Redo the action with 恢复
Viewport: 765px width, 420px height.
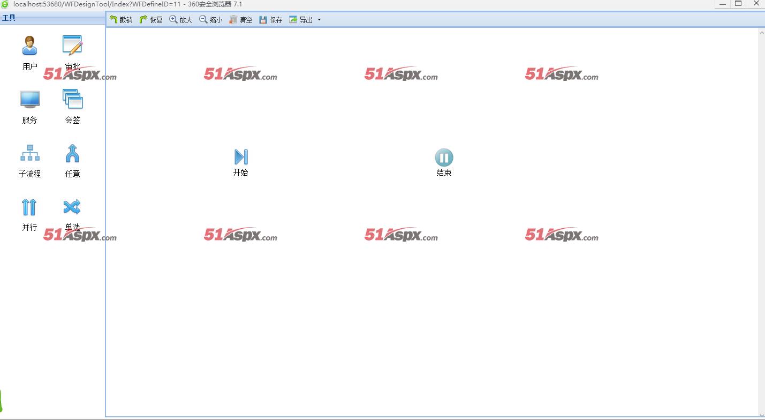[x=151, y=20]
